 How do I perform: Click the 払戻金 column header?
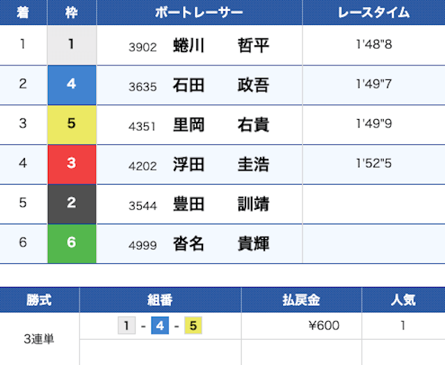[x=301, y=300]
